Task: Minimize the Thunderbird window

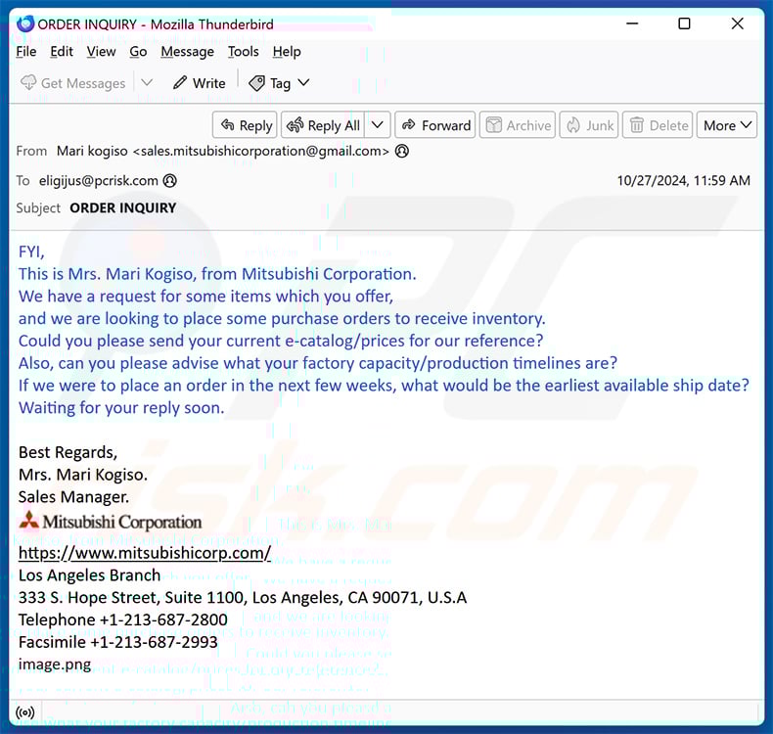Action: tap(632, 23)
